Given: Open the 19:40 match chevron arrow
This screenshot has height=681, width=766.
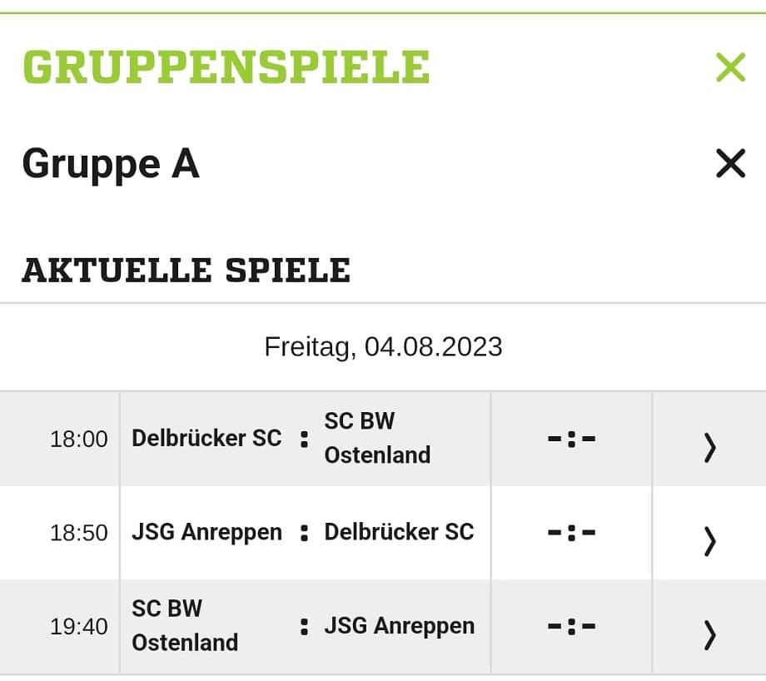Looking at the screenshot, I should [709, 634].
